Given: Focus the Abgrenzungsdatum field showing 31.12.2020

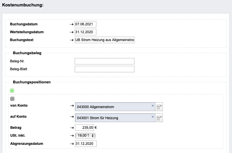Looking at the screenshot, I should tap(86, 144).
